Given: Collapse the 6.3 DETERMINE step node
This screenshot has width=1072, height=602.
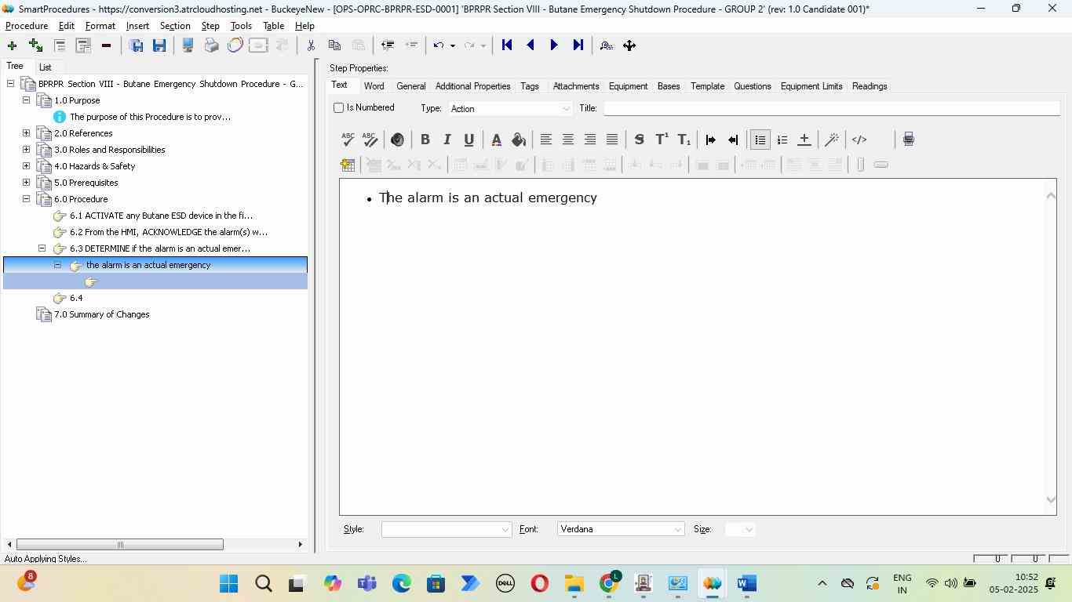Looking at the screenshot, I should (x=42, y=248).
